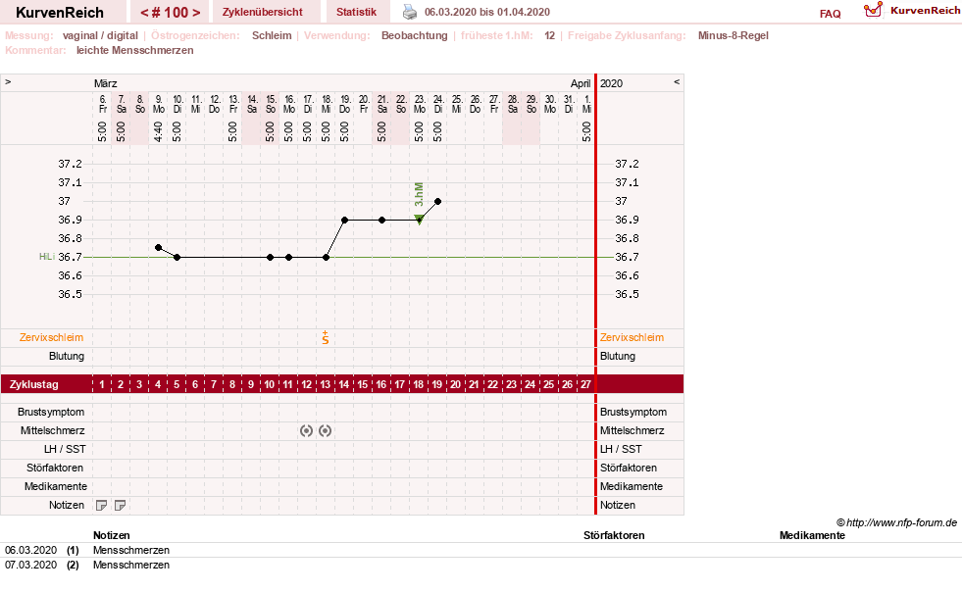
Task: Click the LH / SST row label on the left
Action: (65, 450)
